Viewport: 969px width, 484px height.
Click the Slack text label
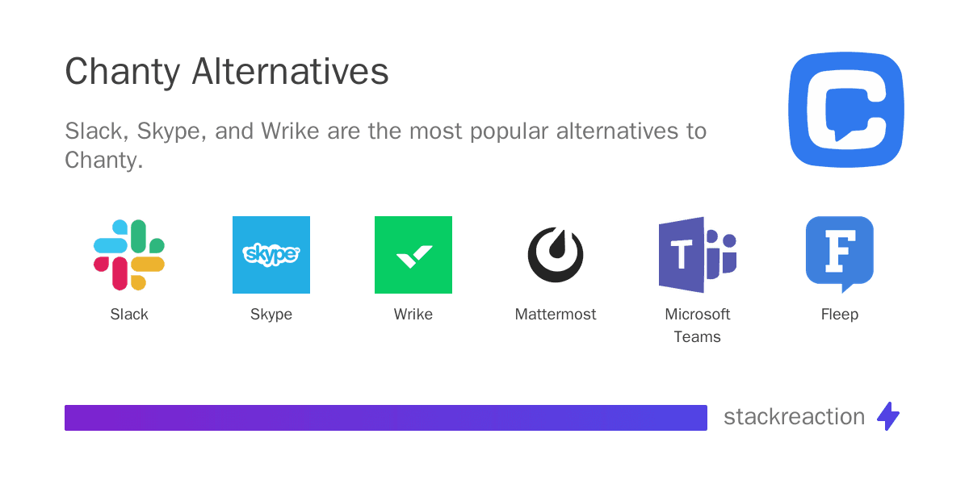129,315
